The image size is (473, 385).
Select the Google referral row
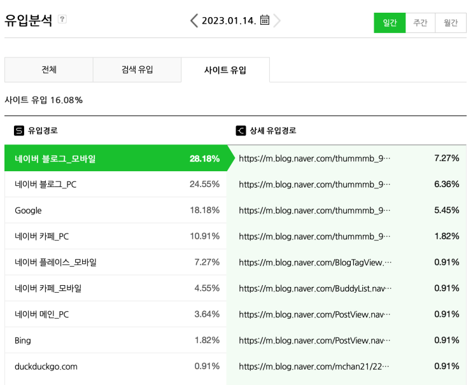point(115,210)
